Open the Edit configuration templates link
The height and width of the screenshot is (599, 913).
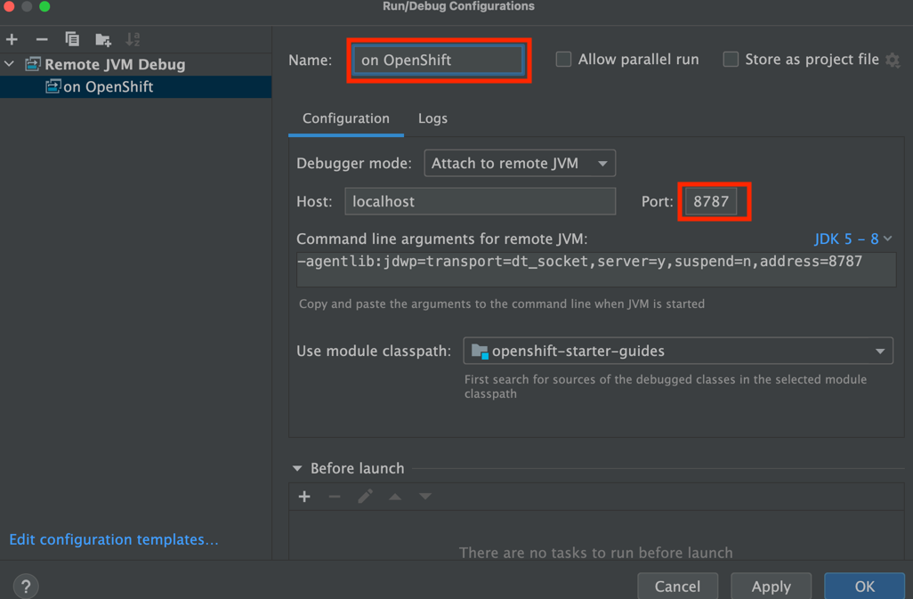pyautogui.click(x=114, y=539)
